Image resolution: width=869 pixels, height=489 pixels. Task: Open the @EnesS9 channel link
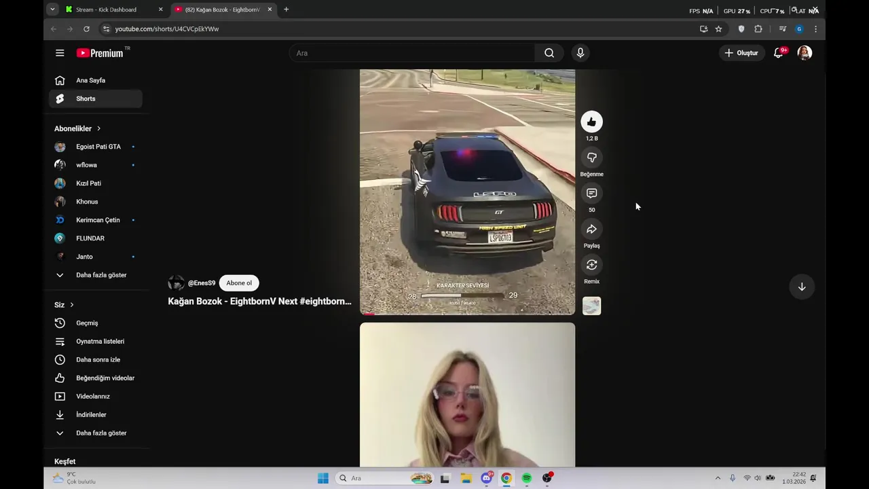pos(202,283)
